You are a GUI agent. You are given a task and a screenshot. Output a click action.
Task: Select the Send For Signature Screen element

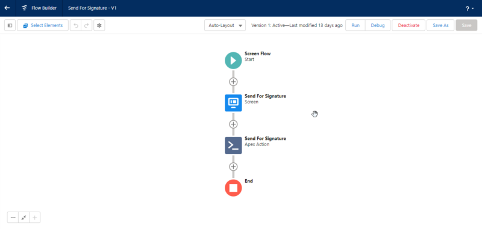coord(233,103)
